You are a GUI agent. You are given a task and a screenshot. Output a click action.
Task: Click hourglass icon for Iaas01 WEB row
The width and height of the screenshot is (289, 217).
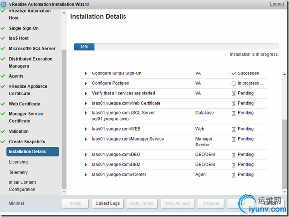234,129
